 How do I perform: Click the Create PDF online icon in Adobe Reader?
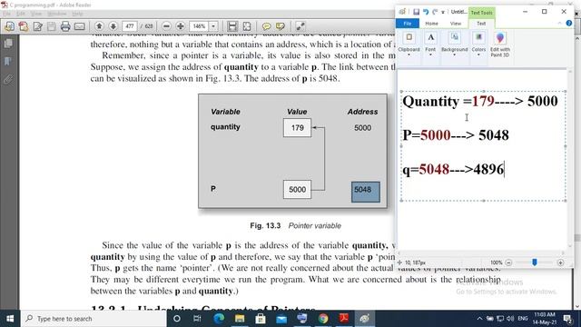(x=9, y=26)
